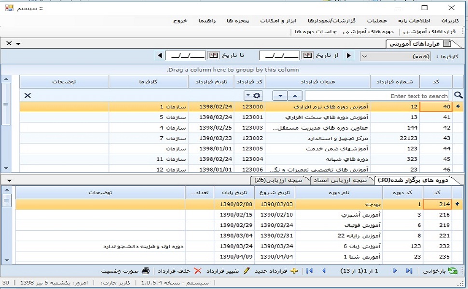The image size is (468, 289).
Task: Click the تا تاریخ date input field
Action: pos(185,55)
